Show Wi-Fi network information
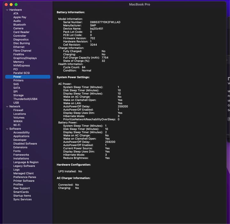This screenshot has width=230, height=224. (x=17, y=125)
